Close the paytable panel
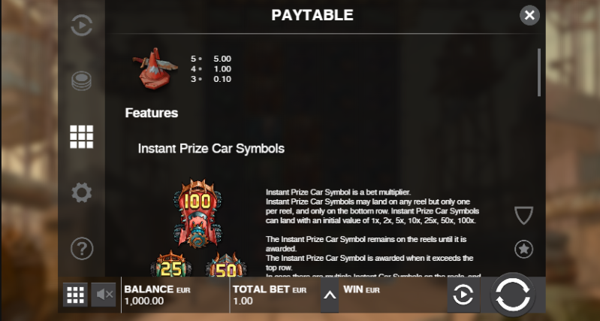Image resolution: width=600 pixels, height=321 pixels. tap(529, 15)
